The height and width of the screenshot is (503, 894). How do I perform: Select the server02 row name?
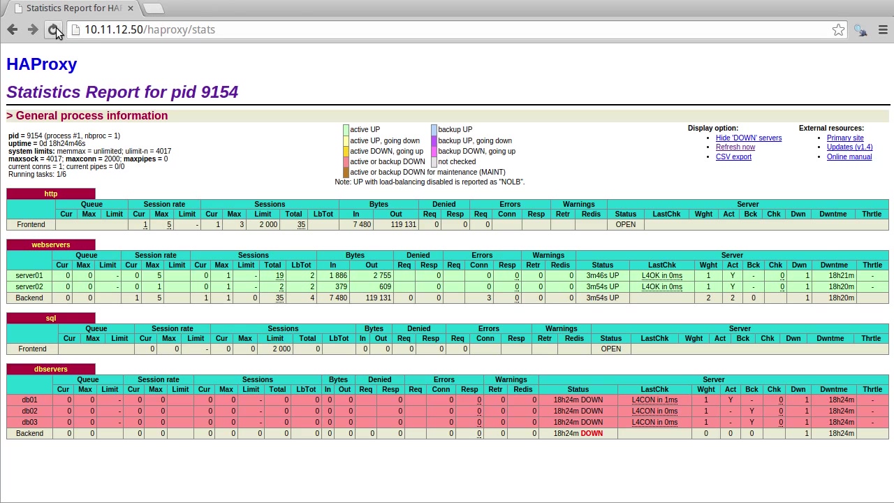(x=29, y=286)
